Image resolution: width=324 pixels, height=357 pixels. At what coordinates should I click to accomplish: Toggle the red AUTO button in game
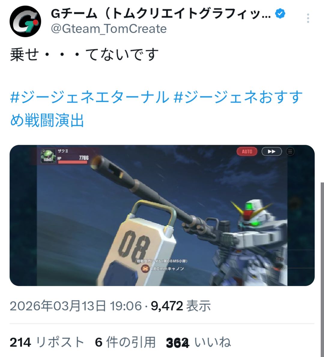coord(247,151)
